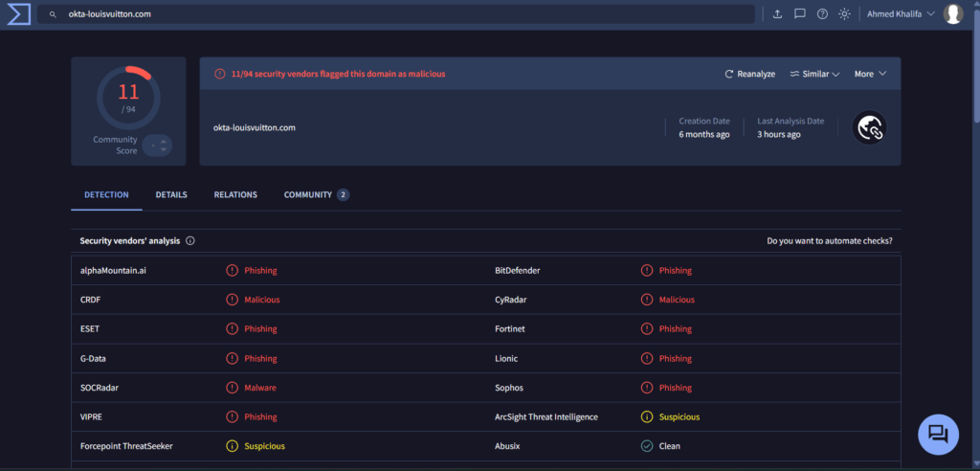Open the Ahmed Khalifa account menu

(x=901, y=13)
